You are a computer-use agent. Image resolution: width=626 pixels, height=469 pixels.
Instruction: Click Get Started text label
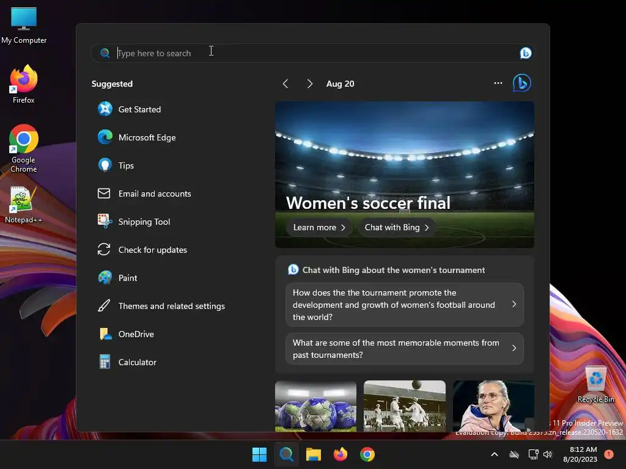139,109
